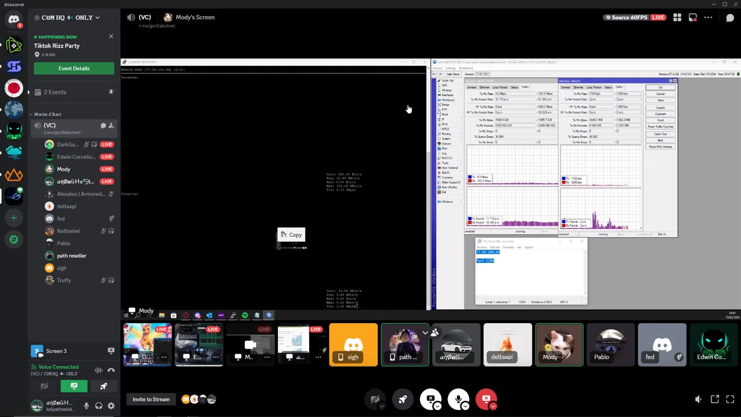The image size is (741, 417).
Task: Open the teal cloud server icon
Action: 14,152
